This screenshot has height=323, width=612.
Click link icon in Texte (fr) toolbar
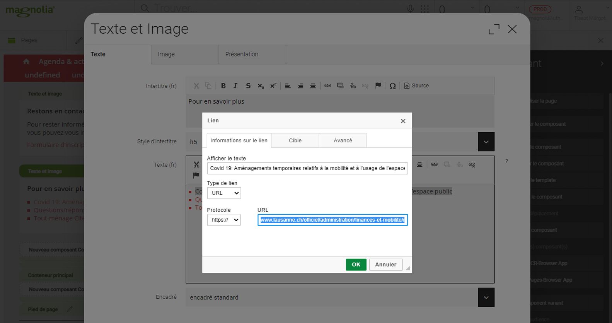click(x=434, y=165)
